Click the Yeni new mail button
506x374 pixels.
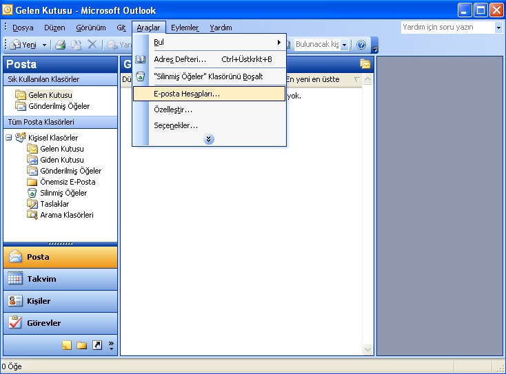tap(23, 45)
